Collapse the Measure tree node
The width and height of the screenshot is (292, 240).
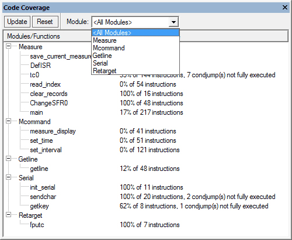[x=8, y=46]
